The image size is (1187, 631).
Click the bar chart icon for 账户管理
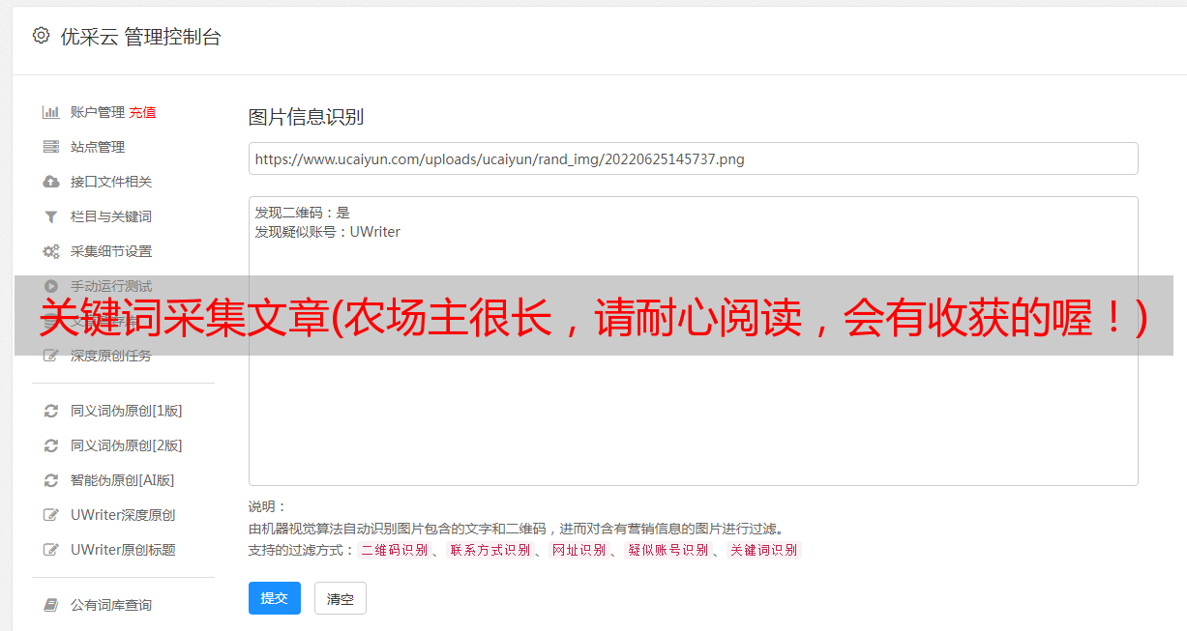click(x=51, y=112)
